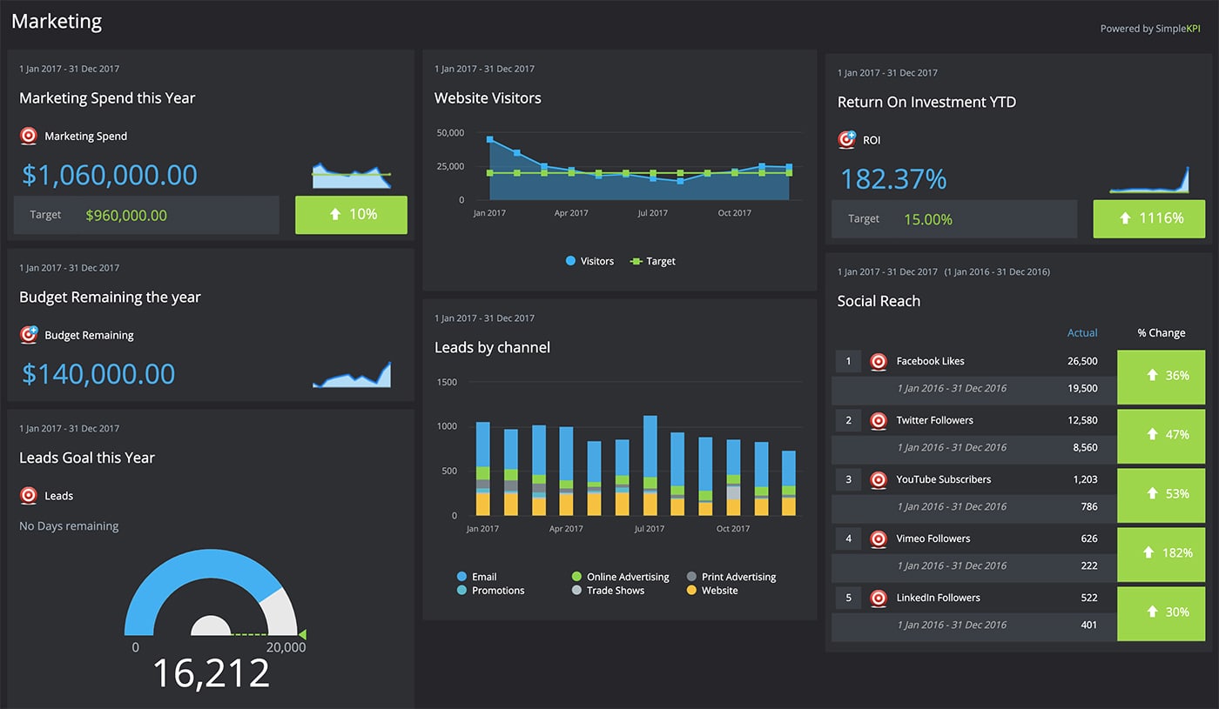The height and width of the screenshot is (709, 1219).
Task: Click the ROI target icon
Action: click(x=846, y=139)
